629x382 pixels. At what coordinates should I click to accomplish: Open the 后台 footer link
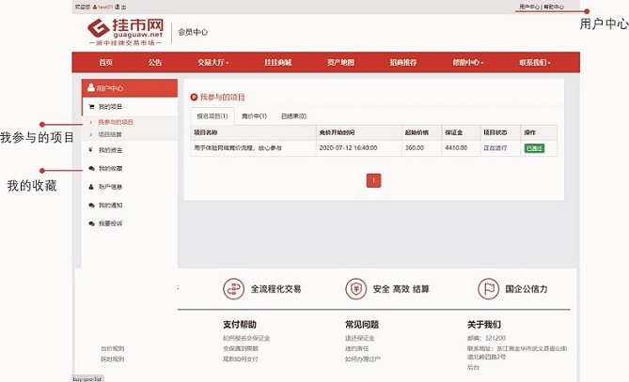pos(473,367)
